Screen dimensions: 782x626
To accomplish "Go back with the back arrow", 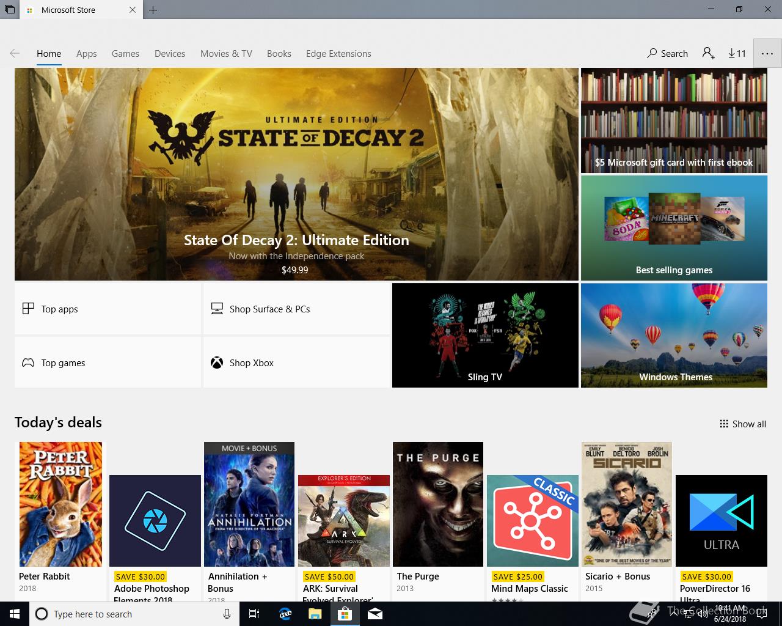I will 15,54.
